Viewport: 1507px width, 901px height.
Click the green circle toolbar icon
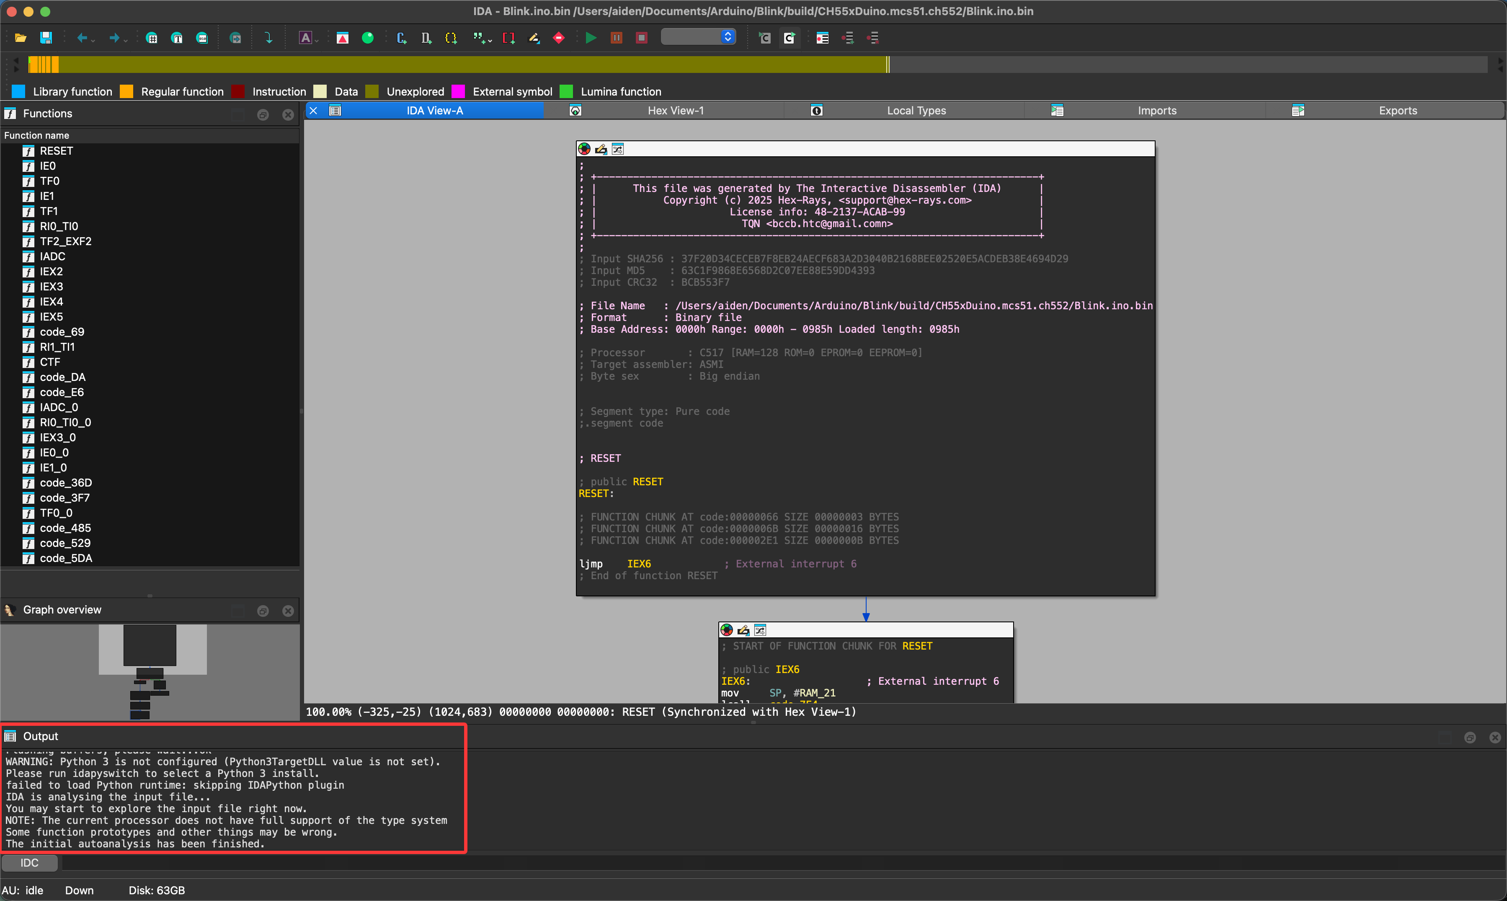click(x=368, y=38)
